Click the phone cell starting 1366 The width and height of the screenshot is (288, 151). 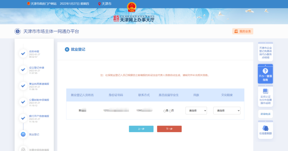[144, 111]
